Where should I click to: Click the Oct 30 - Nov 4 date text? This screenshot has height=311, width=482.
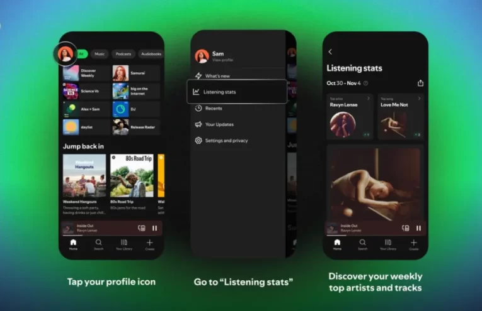point(343,83)
